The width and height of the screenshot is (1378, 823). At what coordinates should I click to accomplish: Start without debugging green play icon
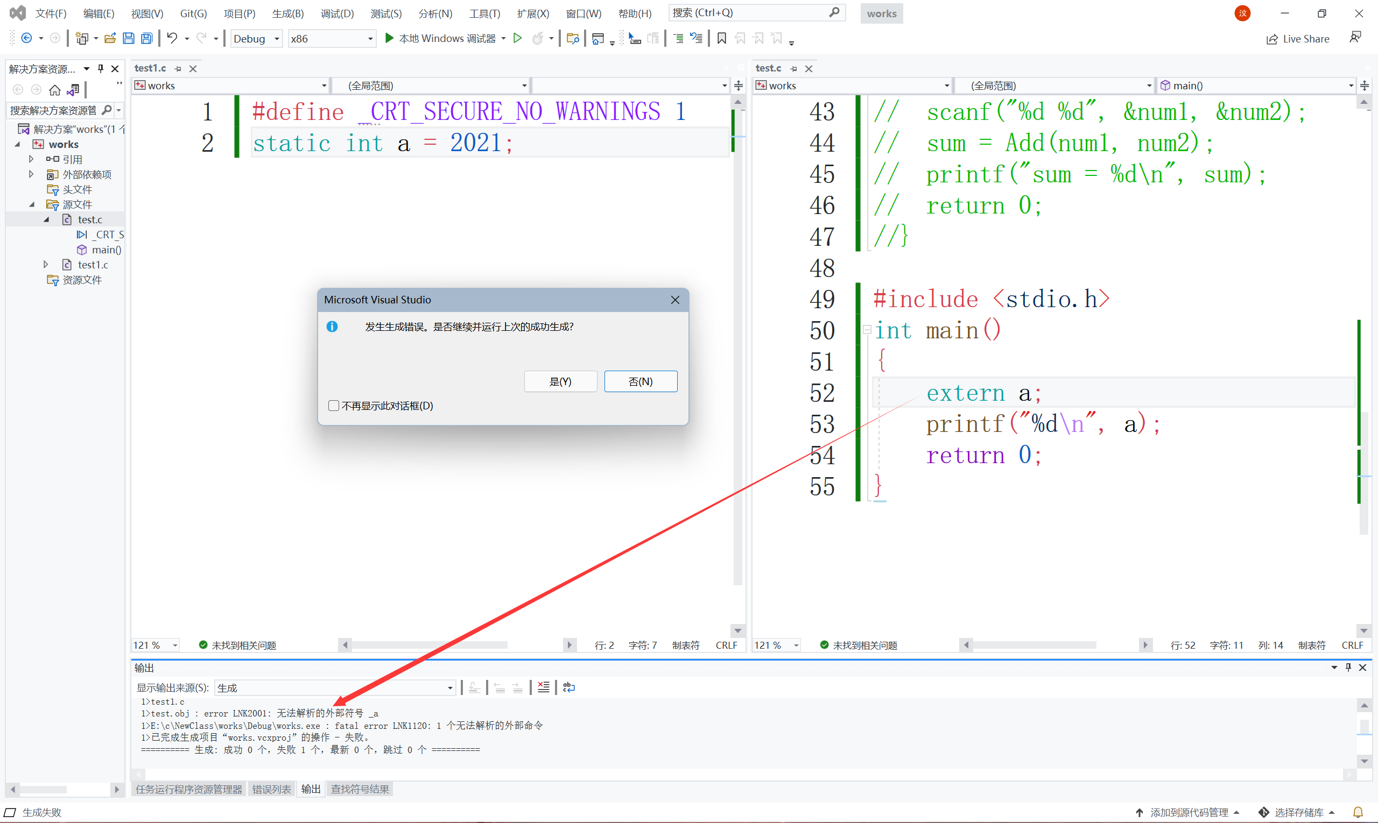[x=517, y=38]
